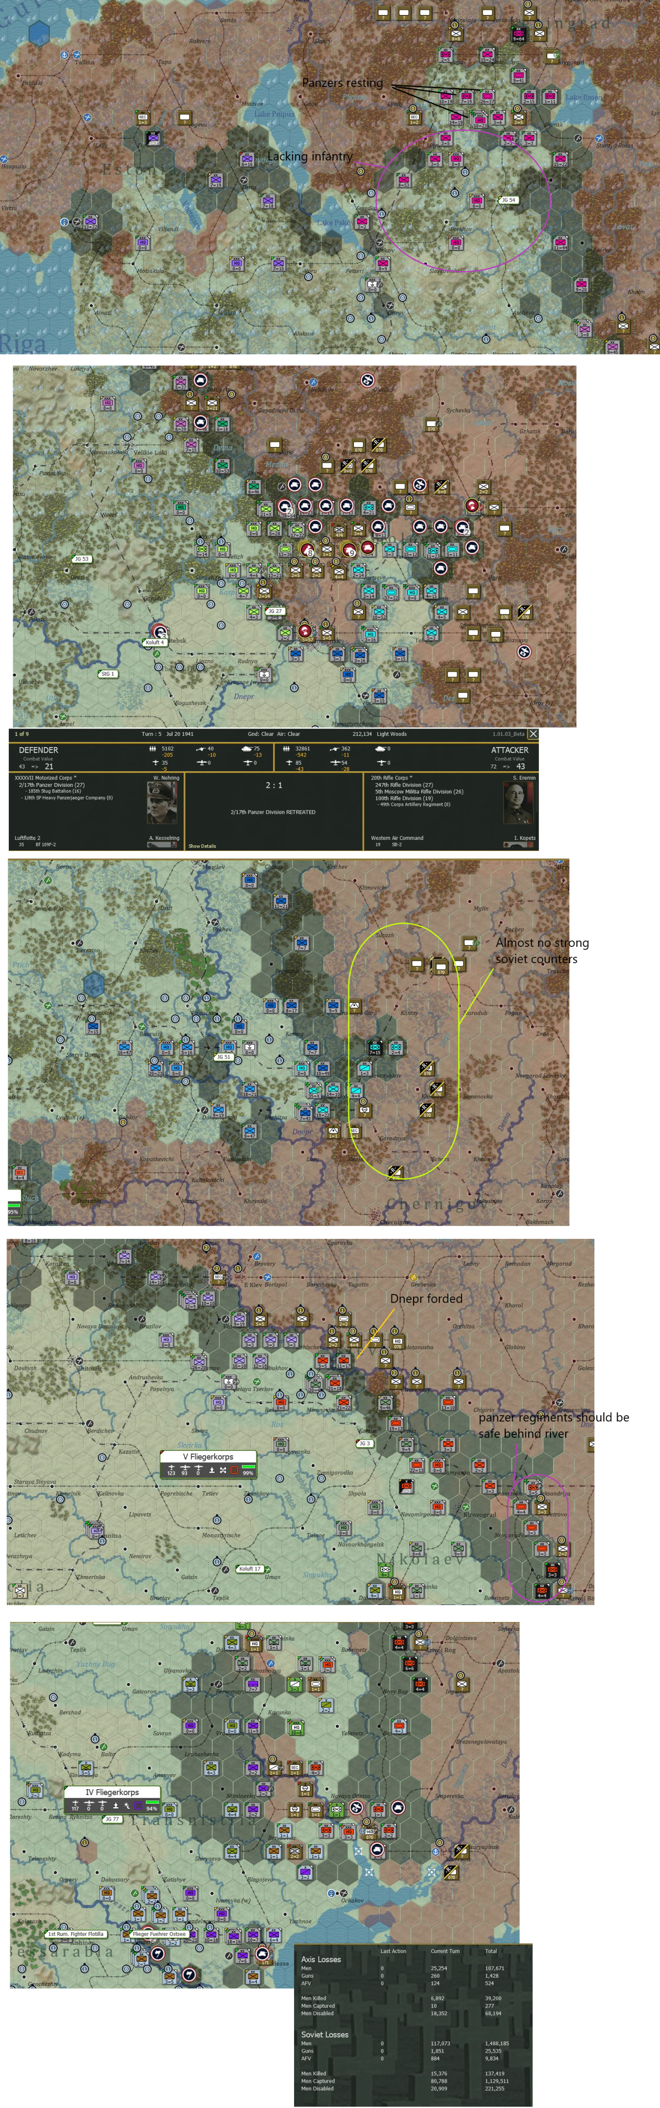660x2108 pixels.
Task: Click the '1.01.03_Beta' version text
Action: point(508,734)
